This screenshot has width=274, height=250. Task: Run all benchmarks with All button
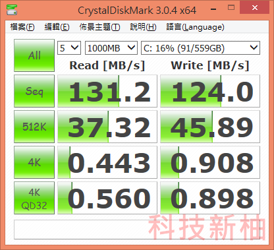(34, 55)
